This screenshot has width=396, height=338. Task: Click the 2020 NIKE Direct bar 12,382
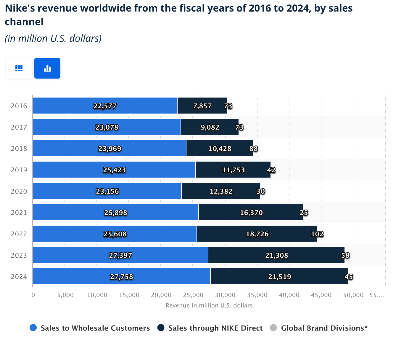pos(221,191)
